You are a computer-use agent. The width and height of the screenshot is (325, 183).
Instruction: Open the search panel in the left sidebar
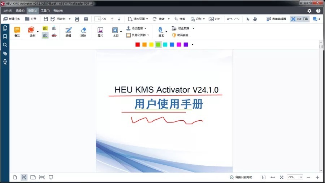5,45
